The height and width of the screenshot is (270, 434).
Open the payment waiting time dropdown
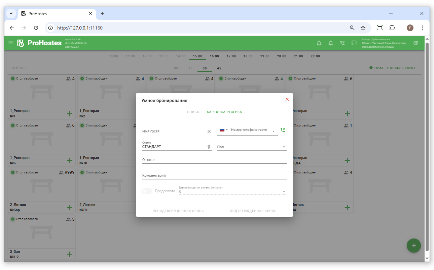click(284, 192)
